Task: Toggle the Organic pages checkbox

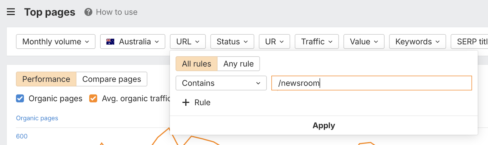Action: tap(20, 98)
